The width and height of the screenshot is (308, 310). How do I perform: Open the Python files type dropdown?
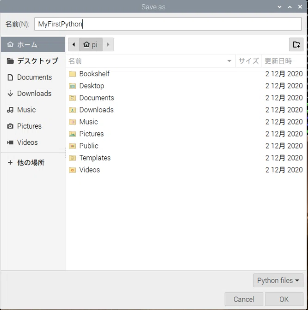point(278,280)
